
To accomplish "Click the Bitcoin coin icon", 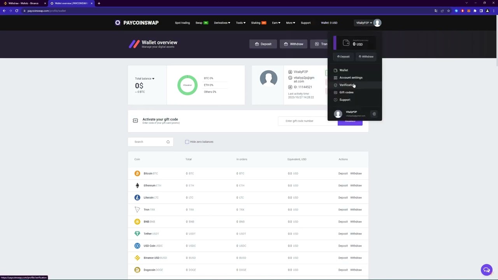I will 137,173.
